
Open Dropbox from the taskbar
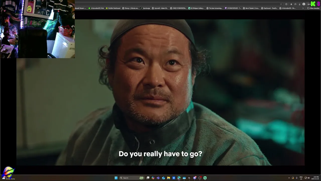tap(174, 178)
